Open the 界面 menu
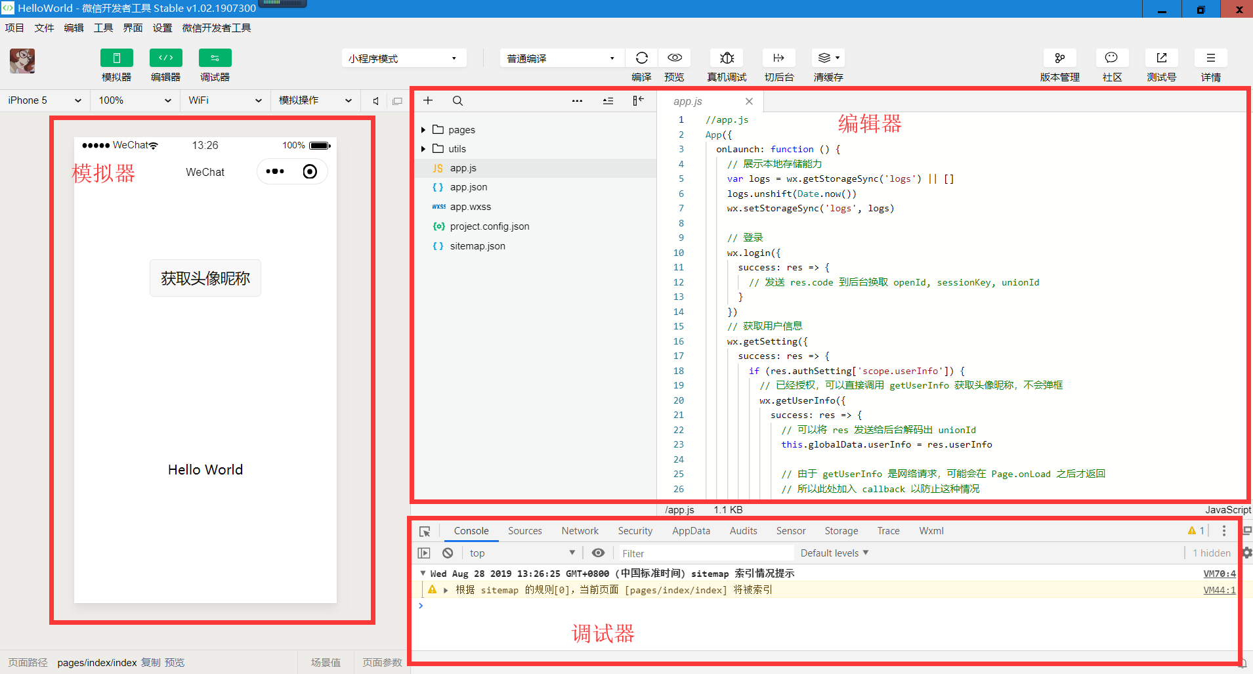The height and width of the screenshot is (674, 1253). [x=133, y=28]
